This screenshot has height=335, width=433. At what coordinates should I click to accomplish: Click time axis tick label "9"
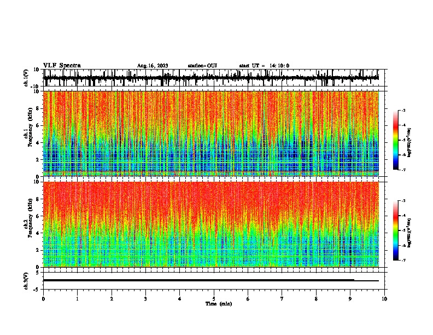[350, 299]
